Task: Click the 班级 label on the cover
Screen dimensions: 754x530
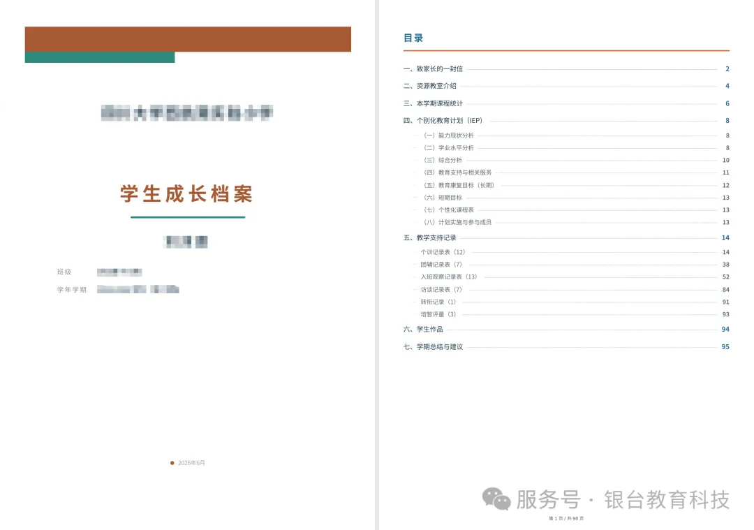Action: [x=64, y=272]
